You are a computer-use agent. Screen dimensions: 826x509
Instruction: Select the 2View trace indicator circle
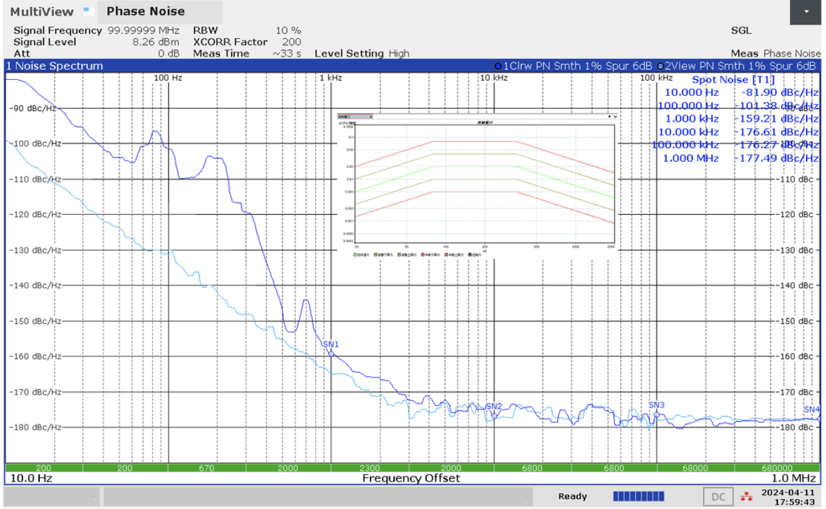(660, 66)
